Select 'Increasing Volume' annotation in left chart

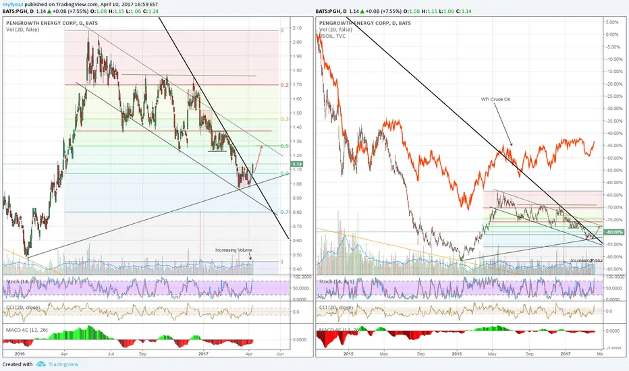234,250
